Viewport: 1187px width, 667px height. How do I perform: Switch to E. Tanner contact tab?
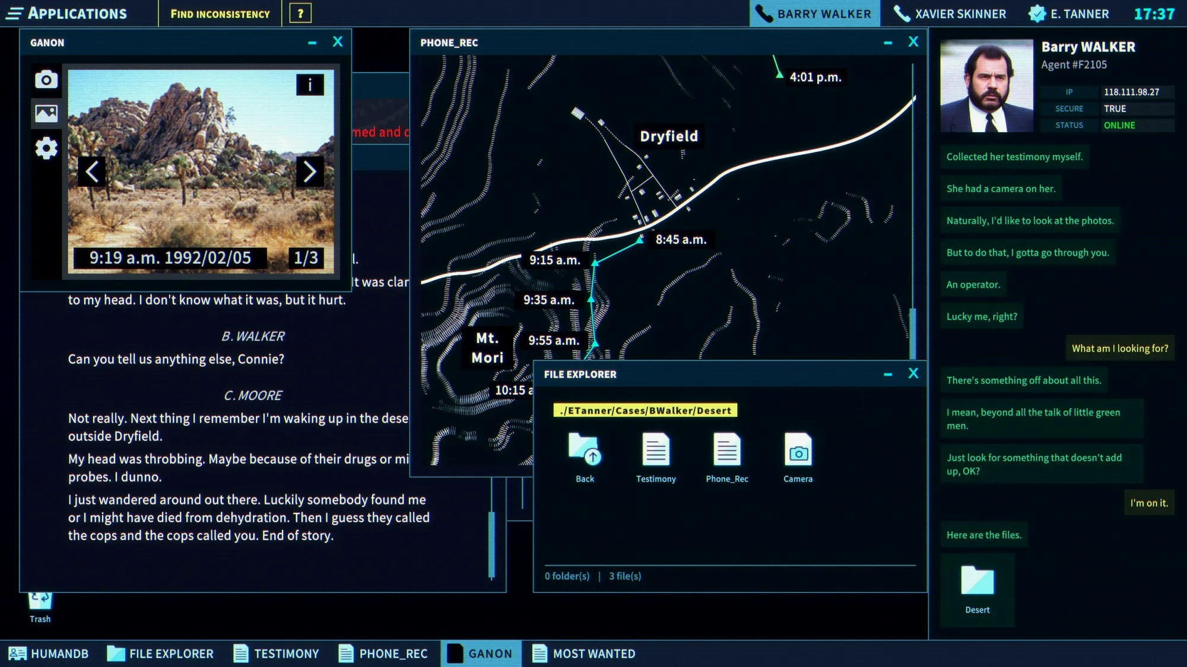point(1068,14)
